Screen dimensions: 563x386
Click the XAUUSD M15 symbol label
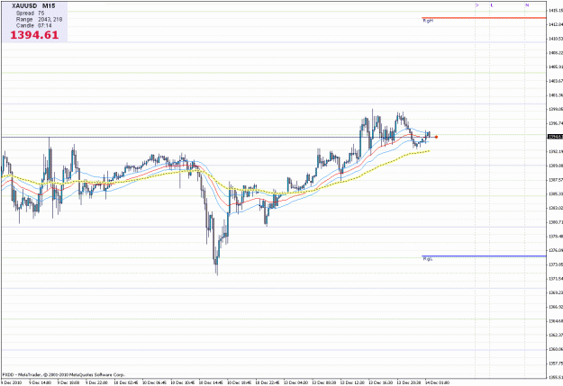[33, 6]
